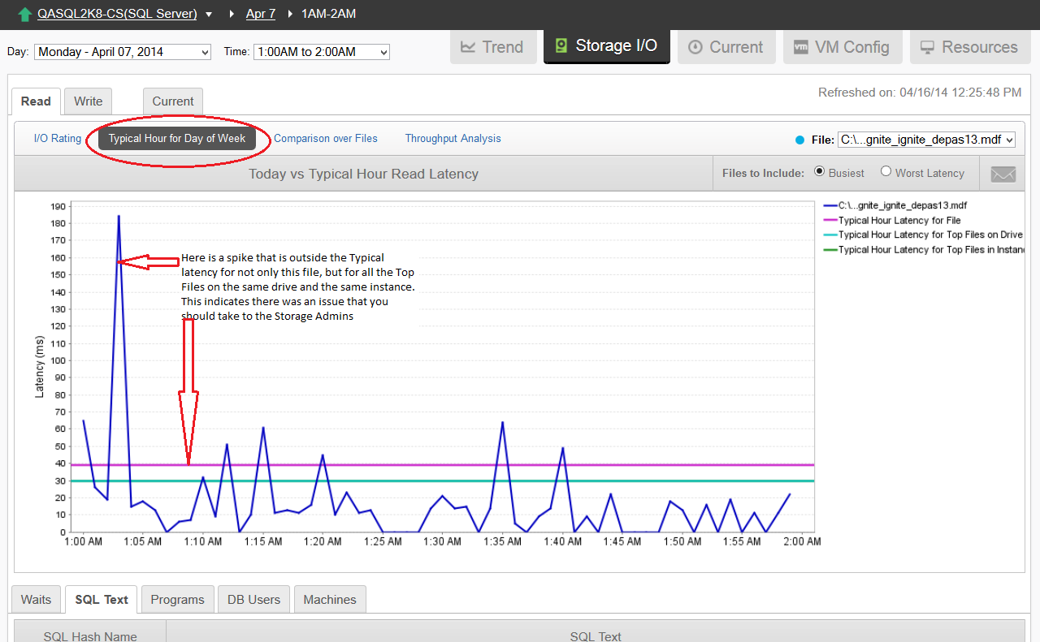Open the Throughput Analysis link

[453, 139]
